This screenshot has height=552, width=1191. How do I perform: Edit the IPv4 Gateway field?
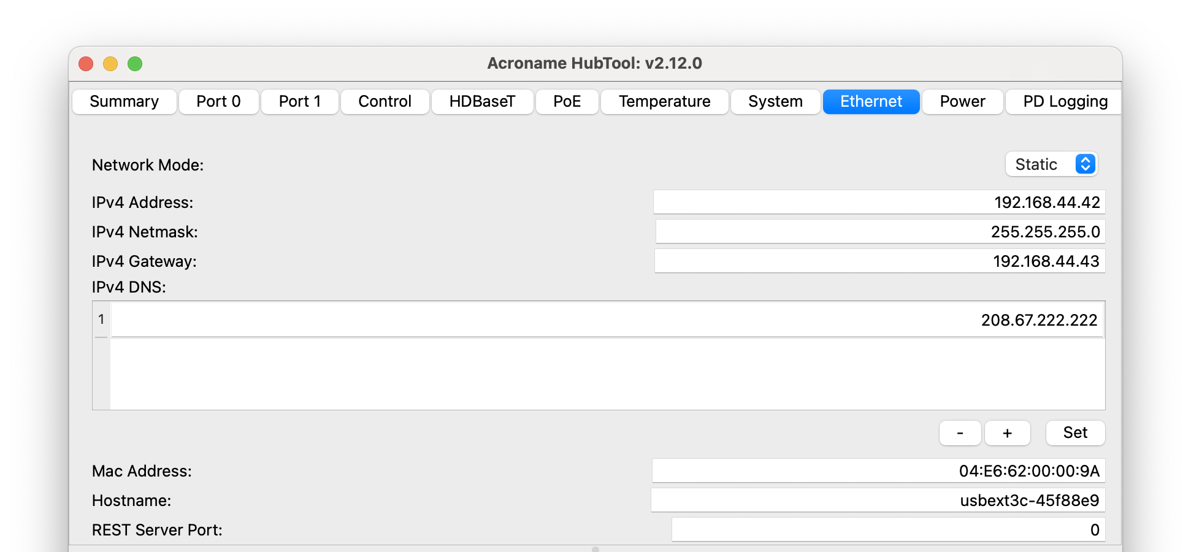pyautogui.click(x=879, y=261)
